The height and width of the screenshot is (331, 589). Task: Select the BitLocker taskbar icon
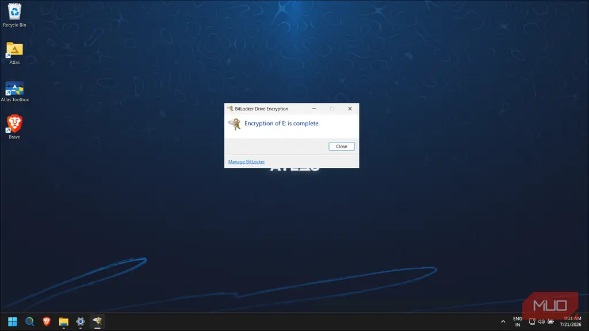point(97,322)
